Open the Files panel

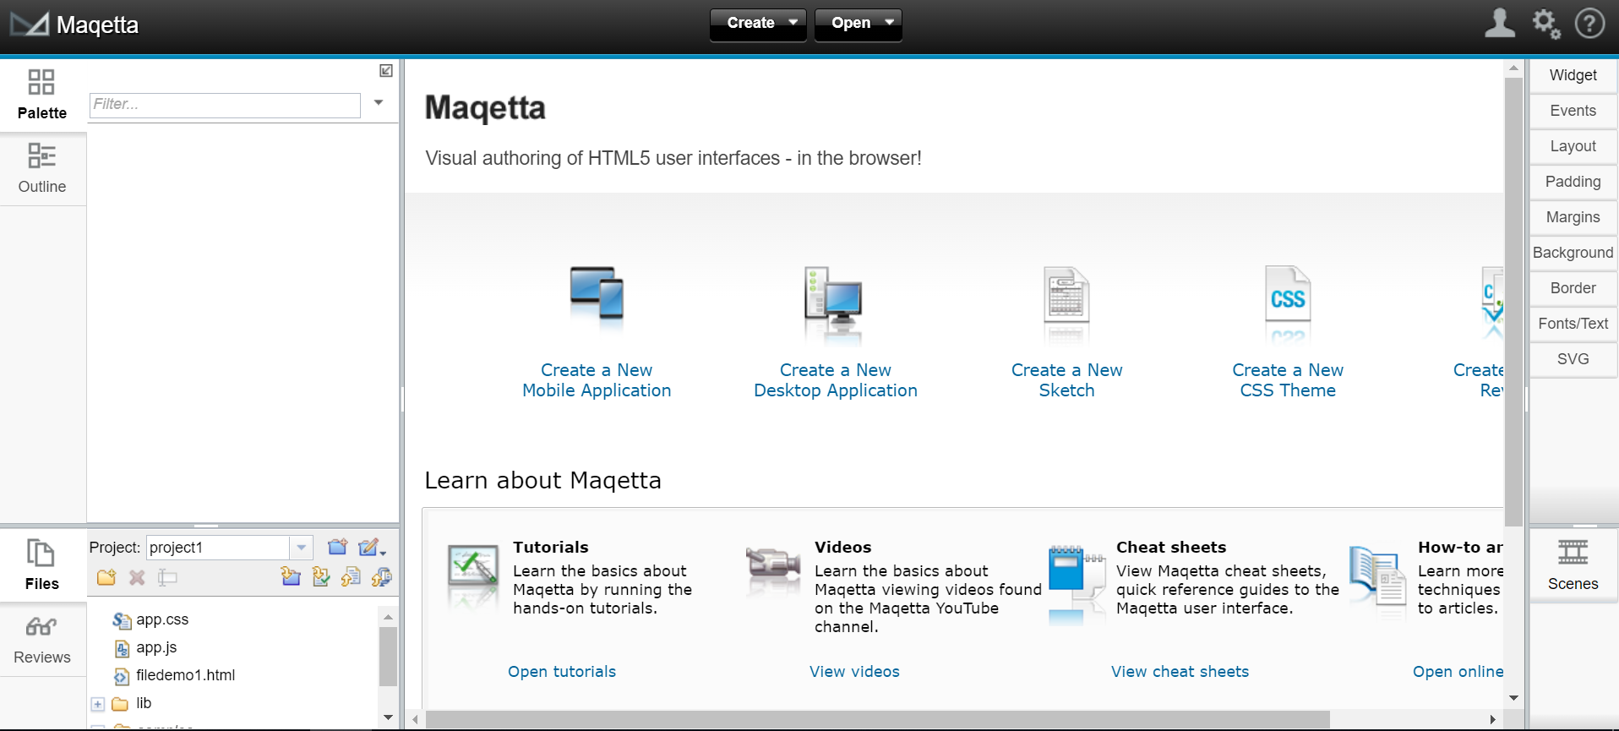(42, 565)
